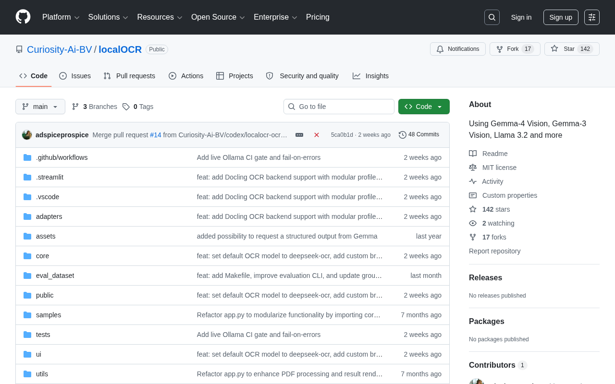Open commit 'added possibility to request a structured output'
Image resolution: width=615 pixels, height=384 pixels.
pos(287,236)
